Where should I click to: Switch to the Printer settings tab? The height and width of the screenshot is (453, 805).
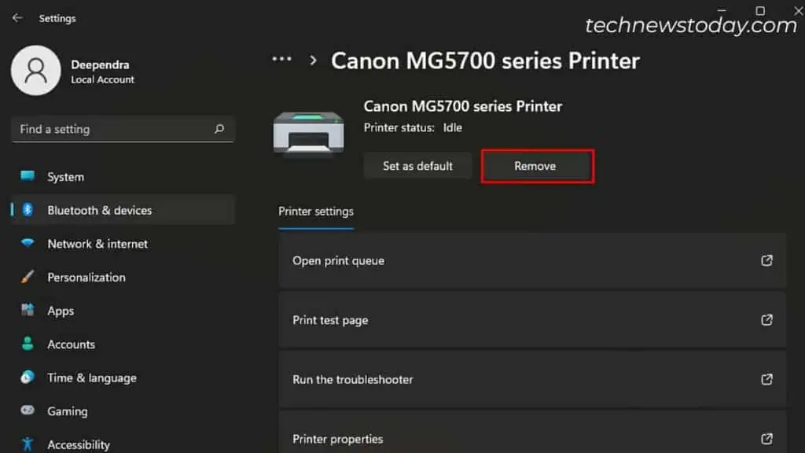click(316, 212)
